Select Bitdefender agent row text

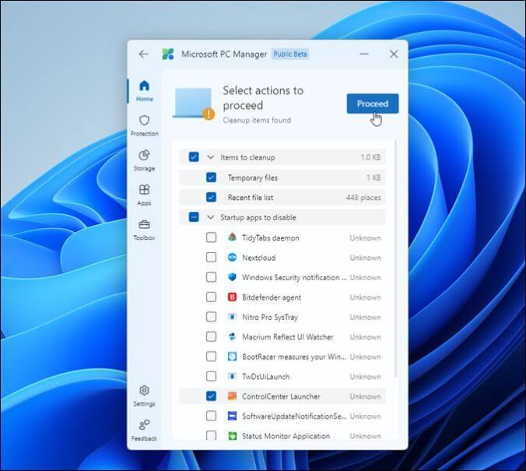pos(272,297)
